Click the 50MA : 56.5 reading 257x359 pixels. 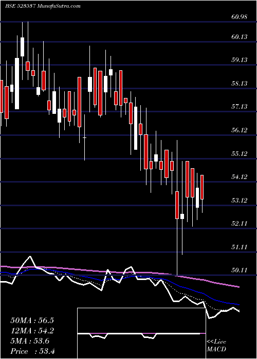point(32,321)
